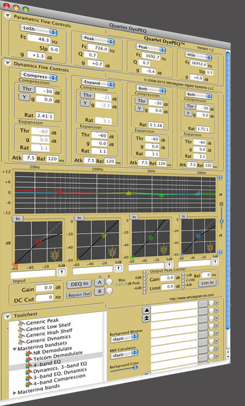This screenshot has height=406, width=245.
Task: Toggle the DEQ In button
Action: (79, 284)
